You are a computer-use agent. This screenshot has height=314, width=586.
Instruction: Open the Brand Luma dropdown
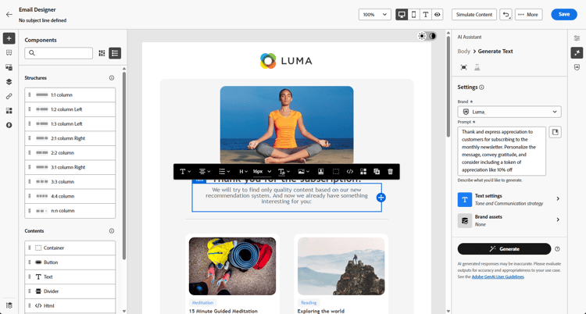[509, 112]
